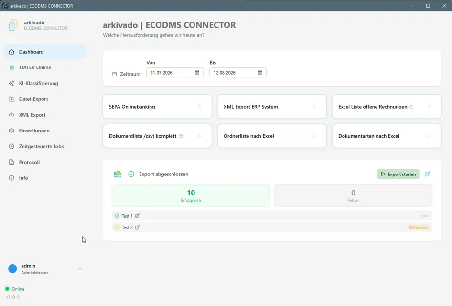
Task: Run Dokumentarten nach Excel card
Action: click(387, 136)
